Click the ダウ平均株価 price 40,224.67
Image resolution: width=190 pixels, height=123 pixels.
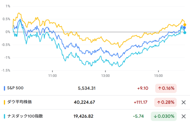pyautogui.click(x=85, y=102)
